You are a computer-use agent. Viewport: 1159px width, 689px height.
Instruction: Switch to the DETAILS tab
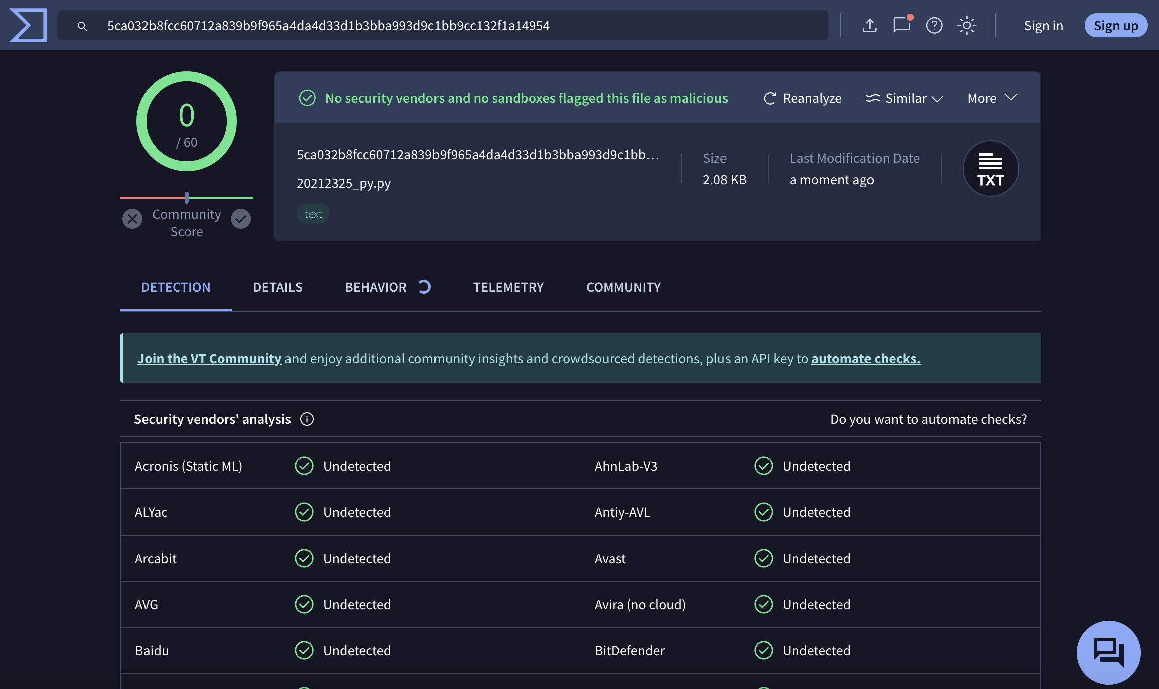277,287
